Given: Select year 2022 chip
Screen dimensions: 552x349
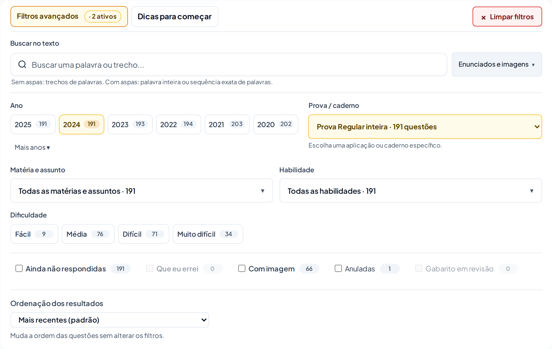Looking at the screenshot, I should click(x=179, y=124).
